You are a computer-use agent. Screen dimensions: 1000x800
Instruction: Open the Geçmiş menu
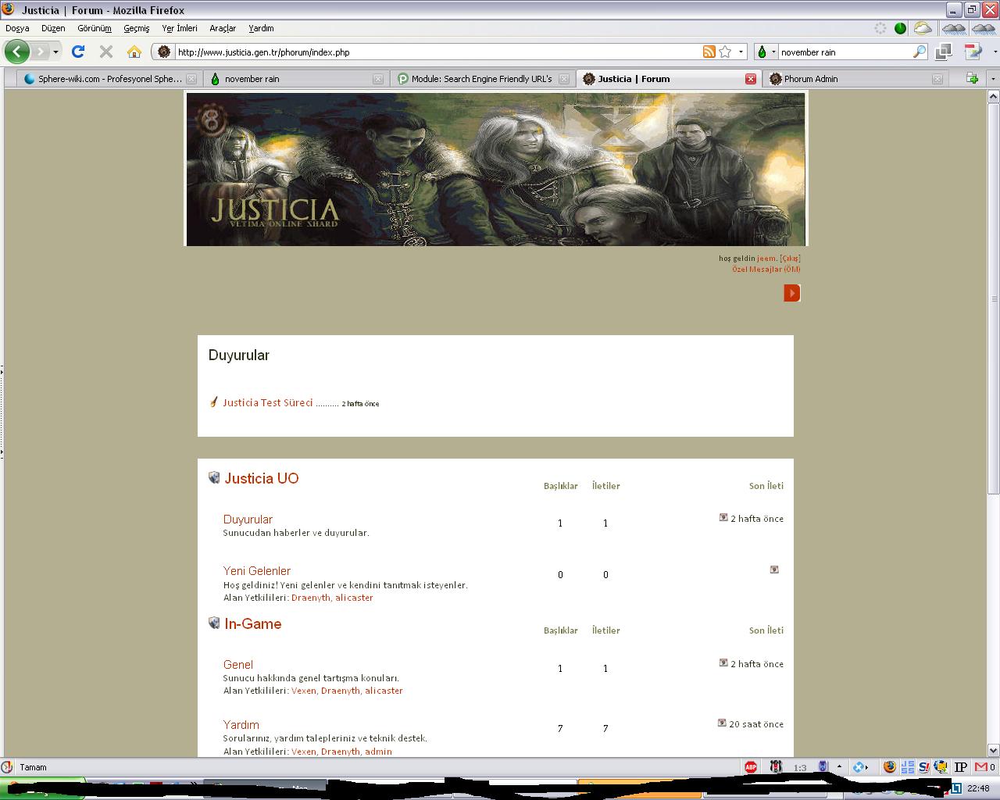coord(136,28)
